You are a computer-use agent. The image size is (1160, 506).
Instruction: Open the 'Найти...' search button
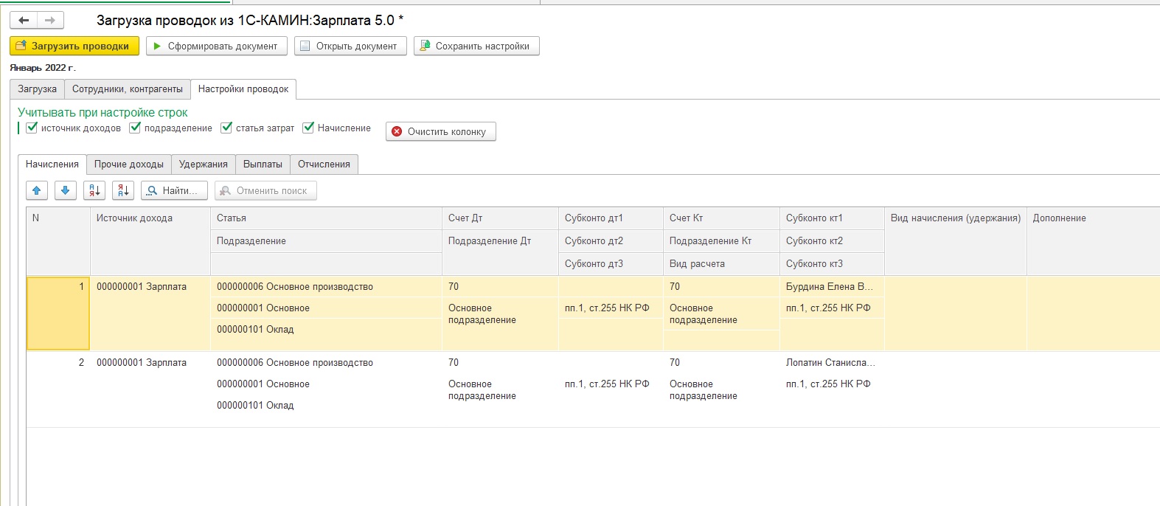pyautogui.click(x=174, y=190)
